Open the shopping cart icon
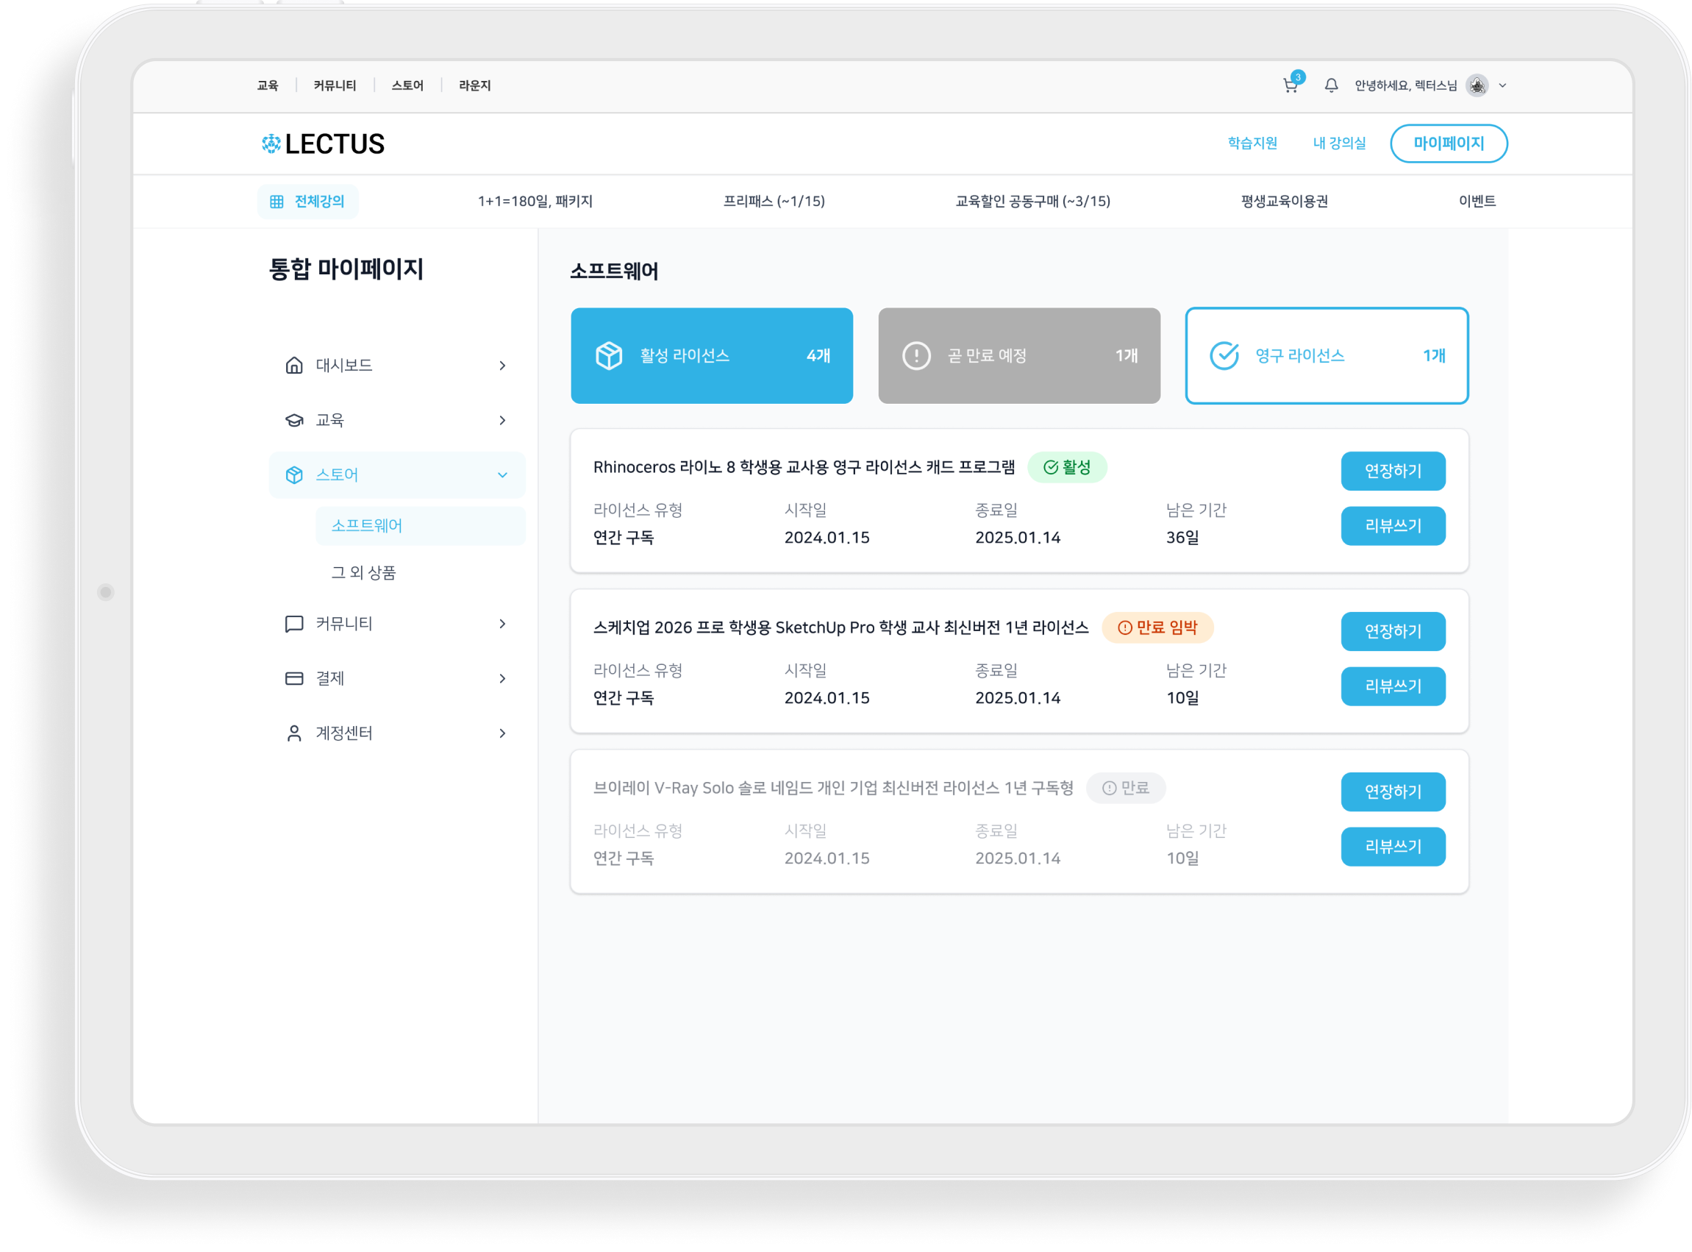 [x=1290, y=85]
